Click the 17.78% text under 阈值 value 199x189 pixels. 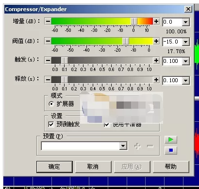(176, 51)
